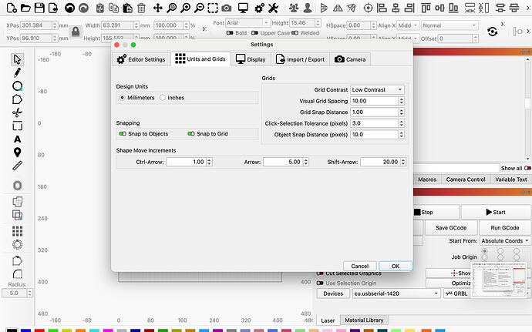
Task: Choose the Position Laser pin tool
Action: point(17,152)
